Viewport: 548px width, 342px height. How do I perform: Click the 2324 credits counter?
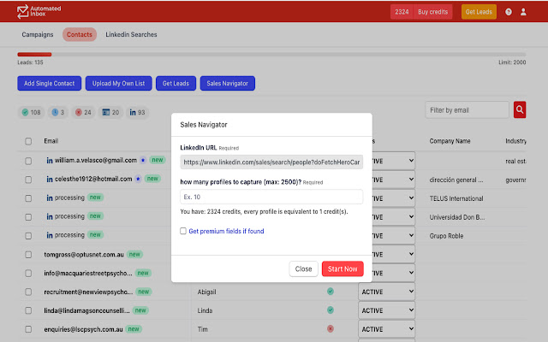point(402,12)
